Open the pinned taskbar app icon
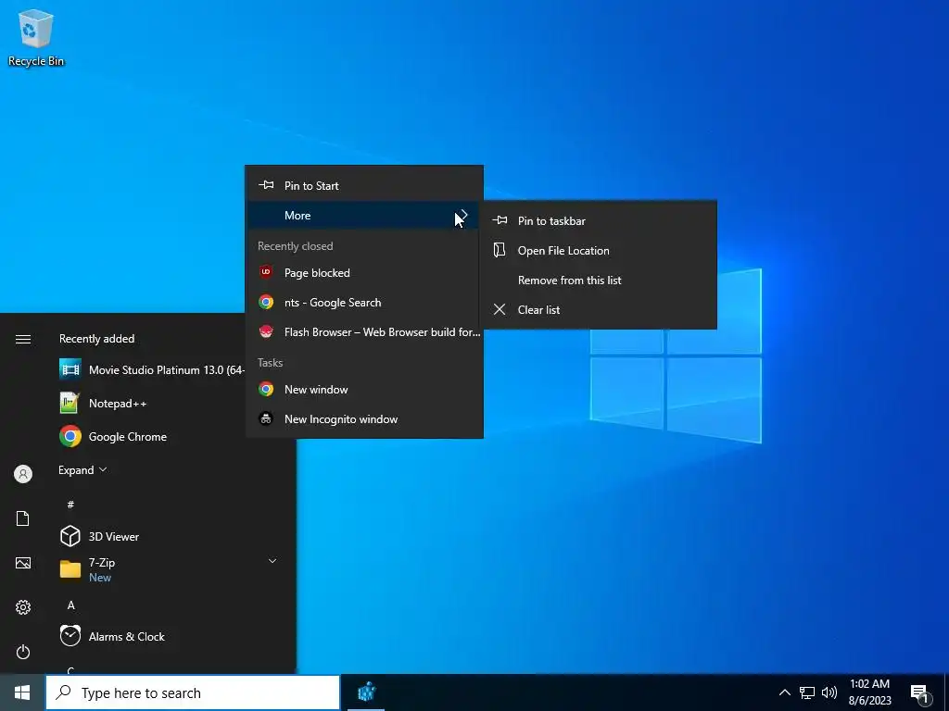 (x=366, y=692)
